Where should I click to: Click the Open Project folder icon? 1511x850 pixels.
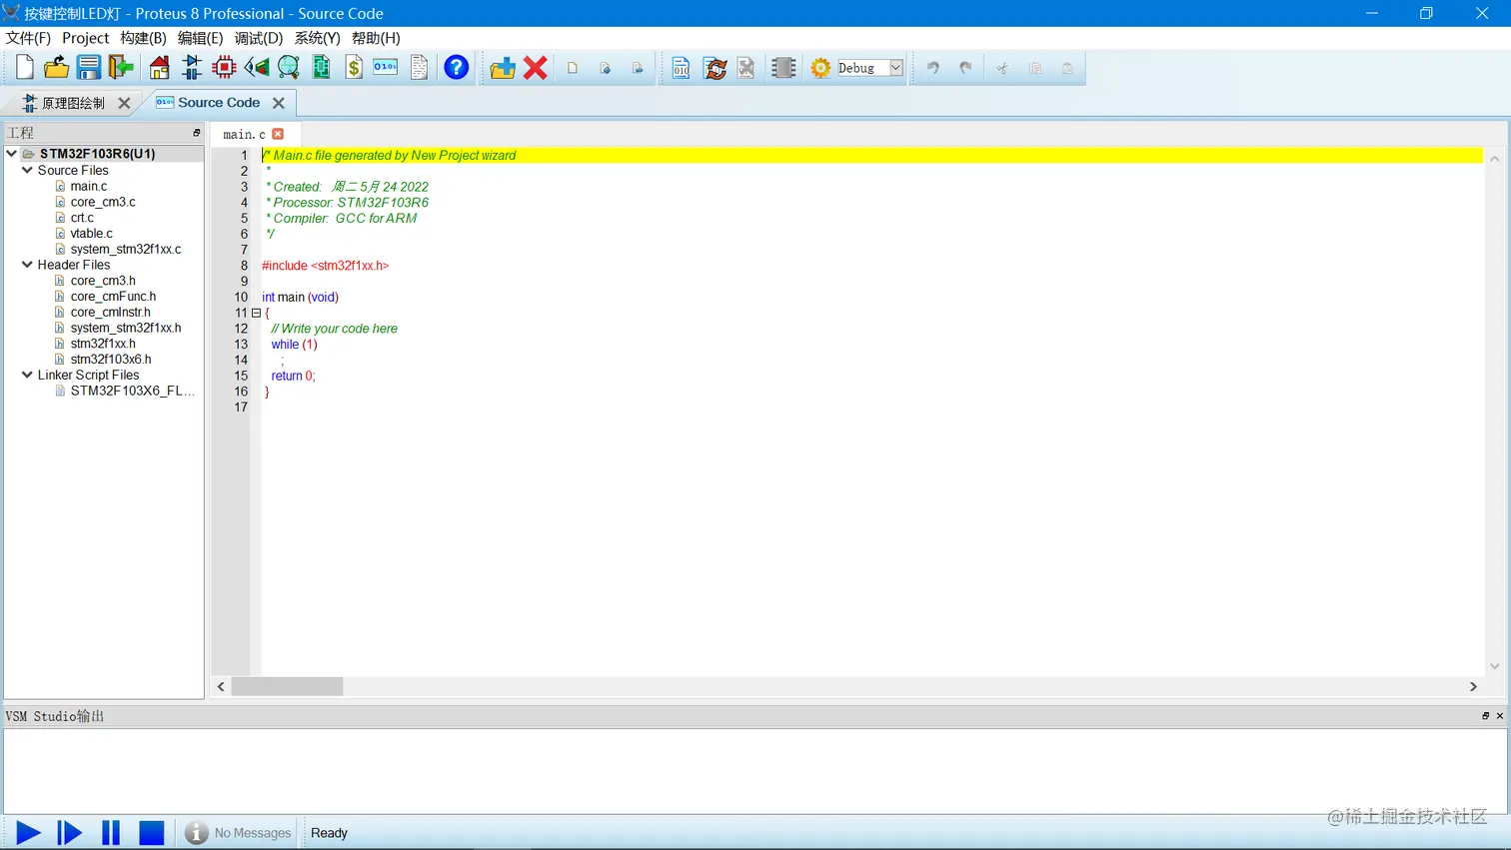[57, 68]
